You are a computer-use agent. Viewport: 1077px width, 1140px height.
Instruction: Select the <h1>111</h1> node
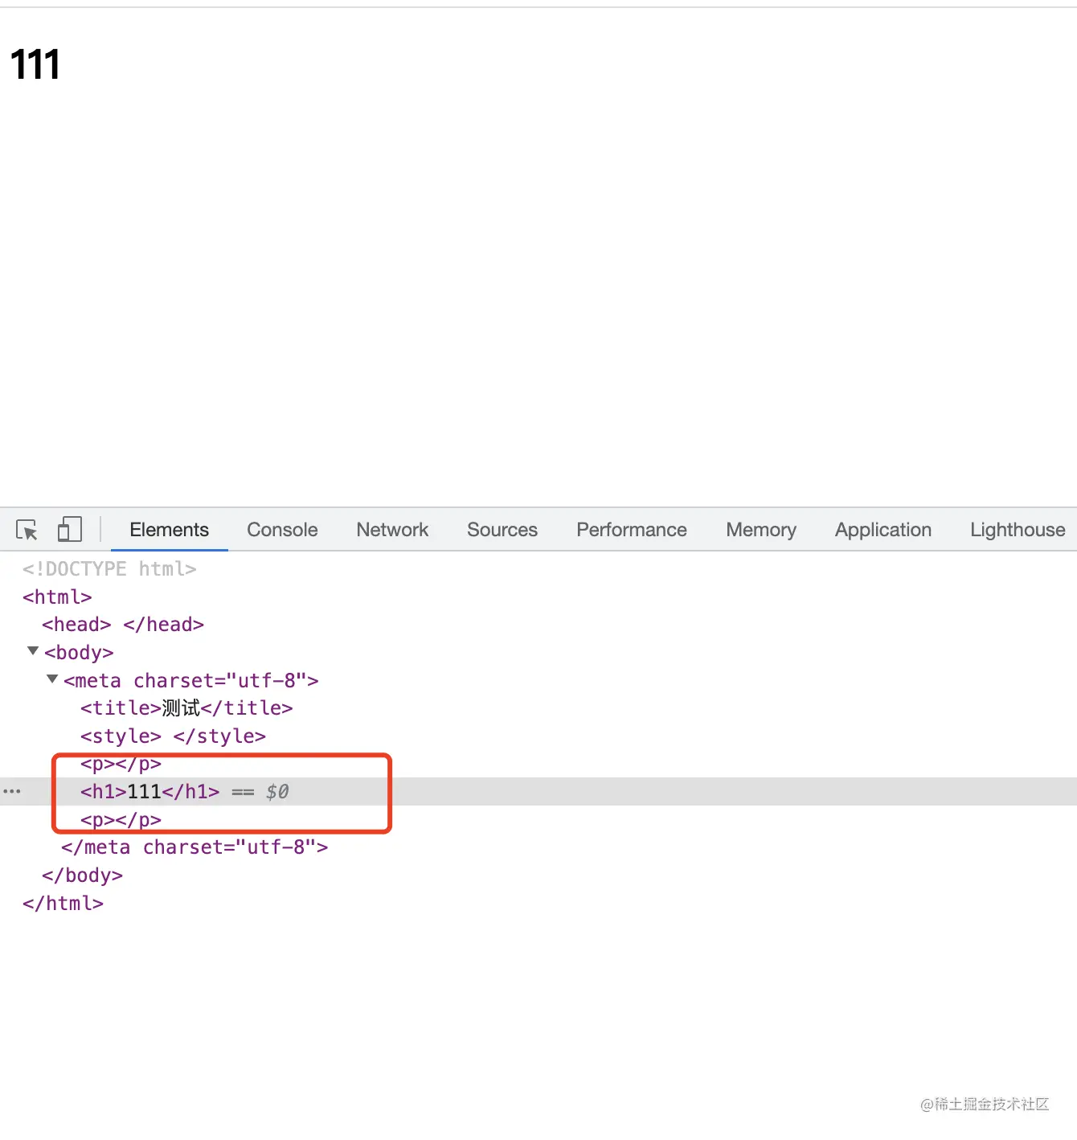pyautogui.click(x=150, y=792)
